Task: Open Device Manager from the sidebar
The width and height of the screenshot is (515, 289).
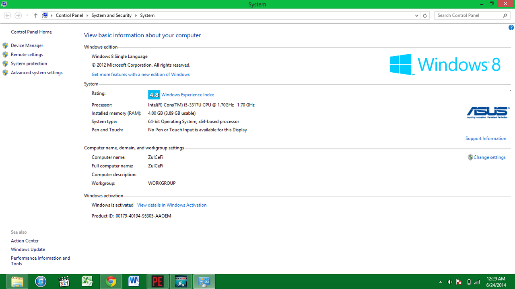Action: coord(27,45)
